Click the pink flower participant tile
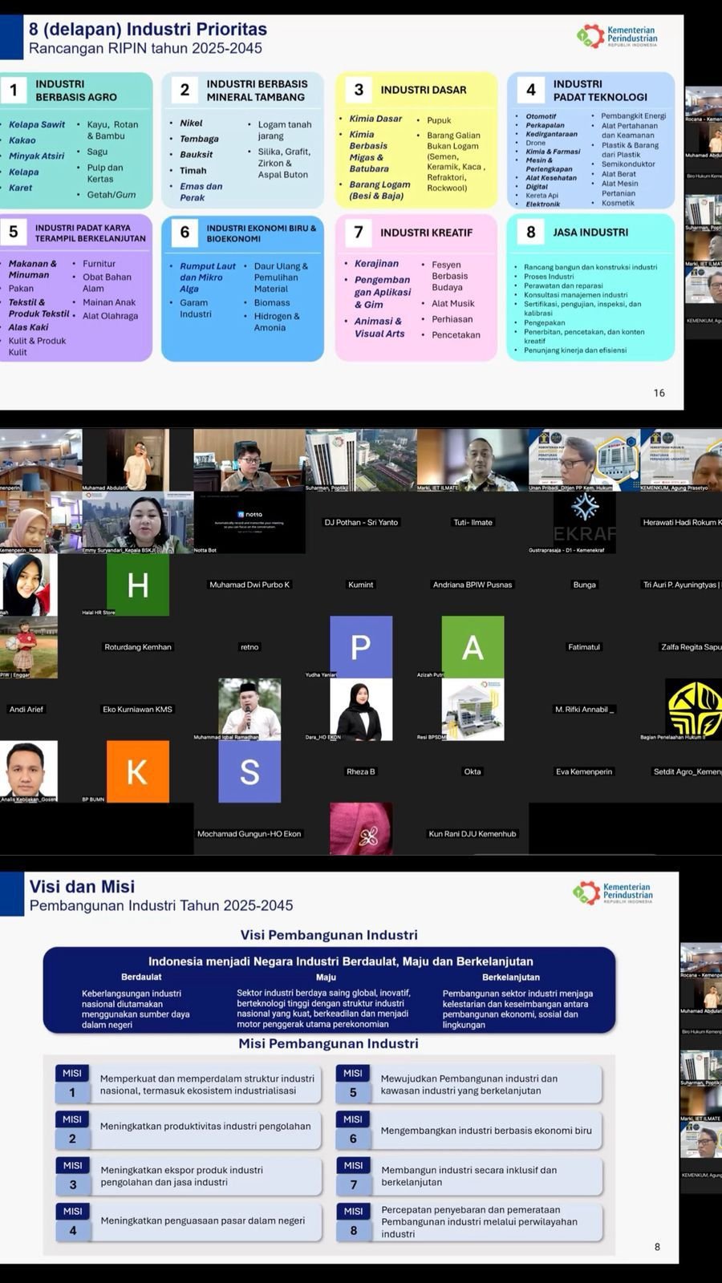The width and height of the screenshot is (722, 1283). (361, 828)
